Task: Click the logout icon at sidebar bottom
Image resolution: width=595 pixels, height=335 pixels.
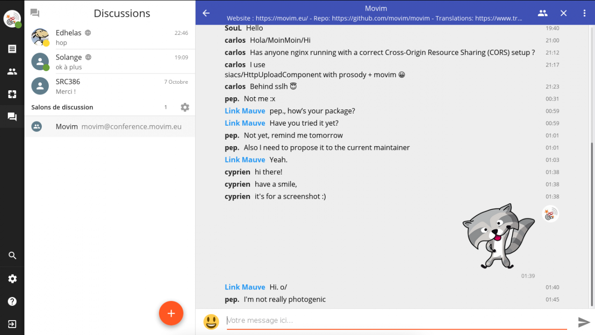Action: pos(12,324)
